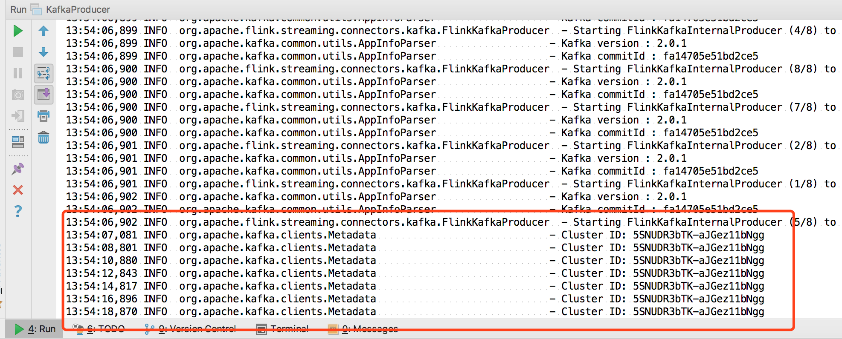Clear all console output with the trash icon

tap(44, 137)
